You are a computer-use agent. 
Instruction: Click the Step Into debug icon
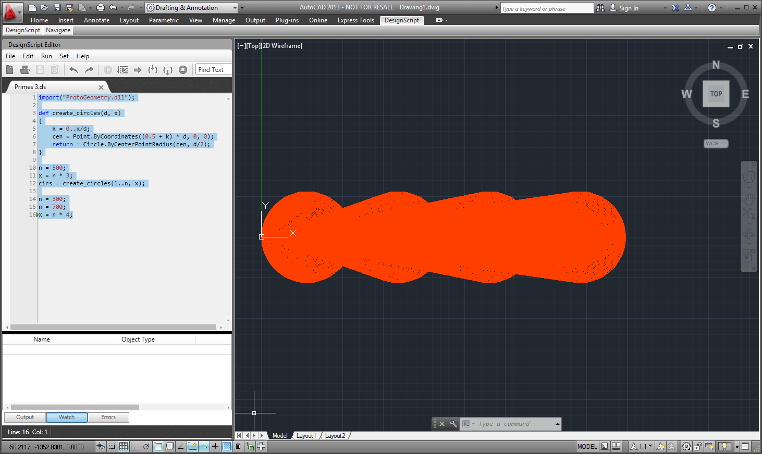pyautogui.click(x=152, y=70)
